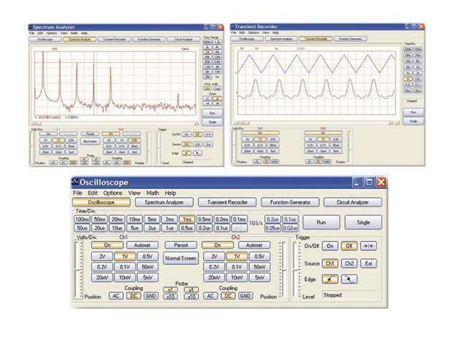This screenshot has height=344, width=459.
Task: Toggle Ch1 On button in Oscilloscope
Action: pos(103,244)
